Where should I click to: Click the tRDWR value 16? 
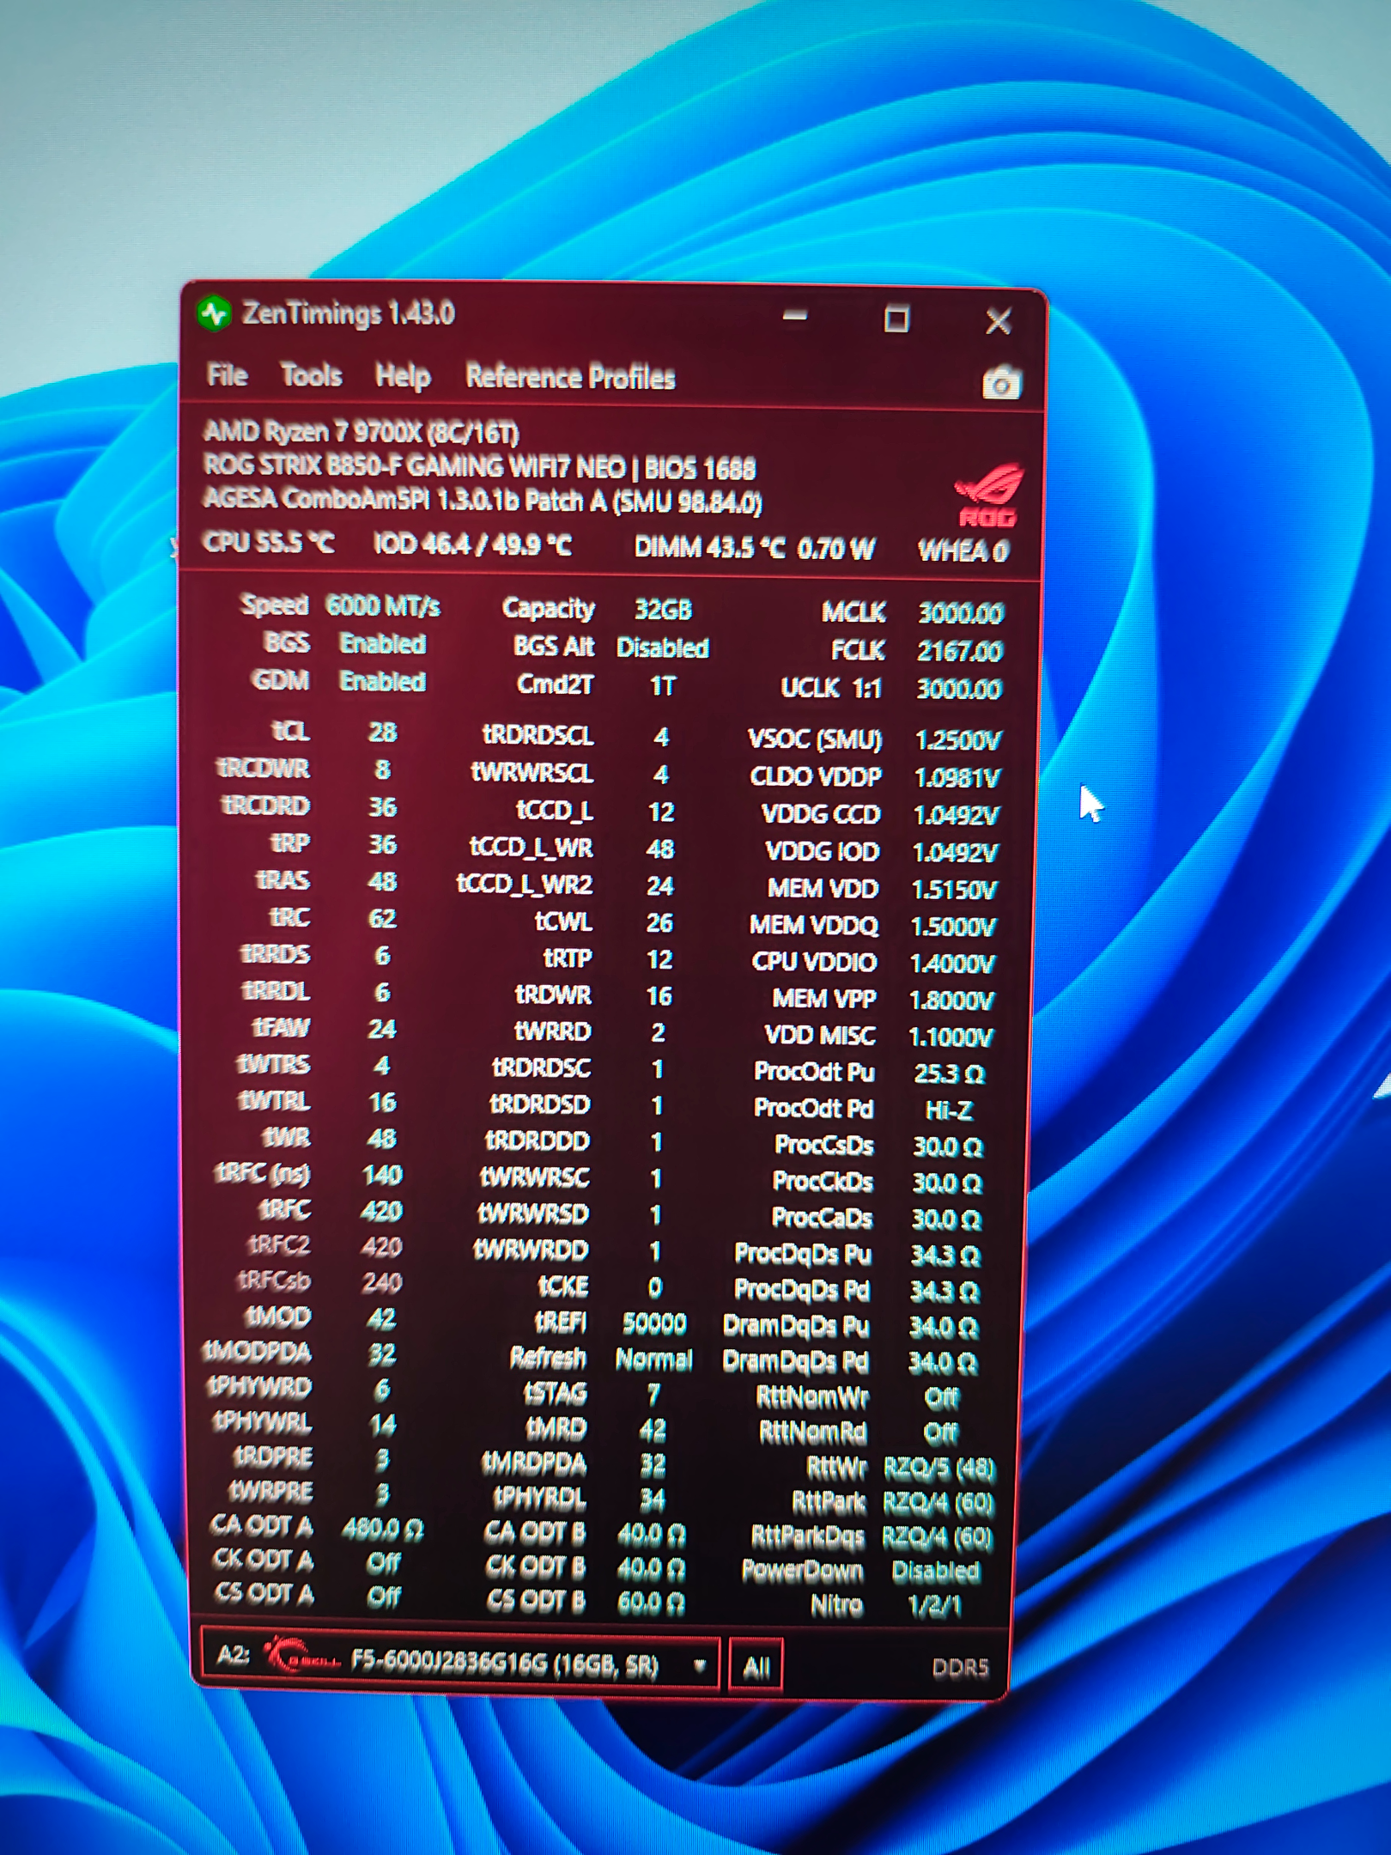click(659, 995)
